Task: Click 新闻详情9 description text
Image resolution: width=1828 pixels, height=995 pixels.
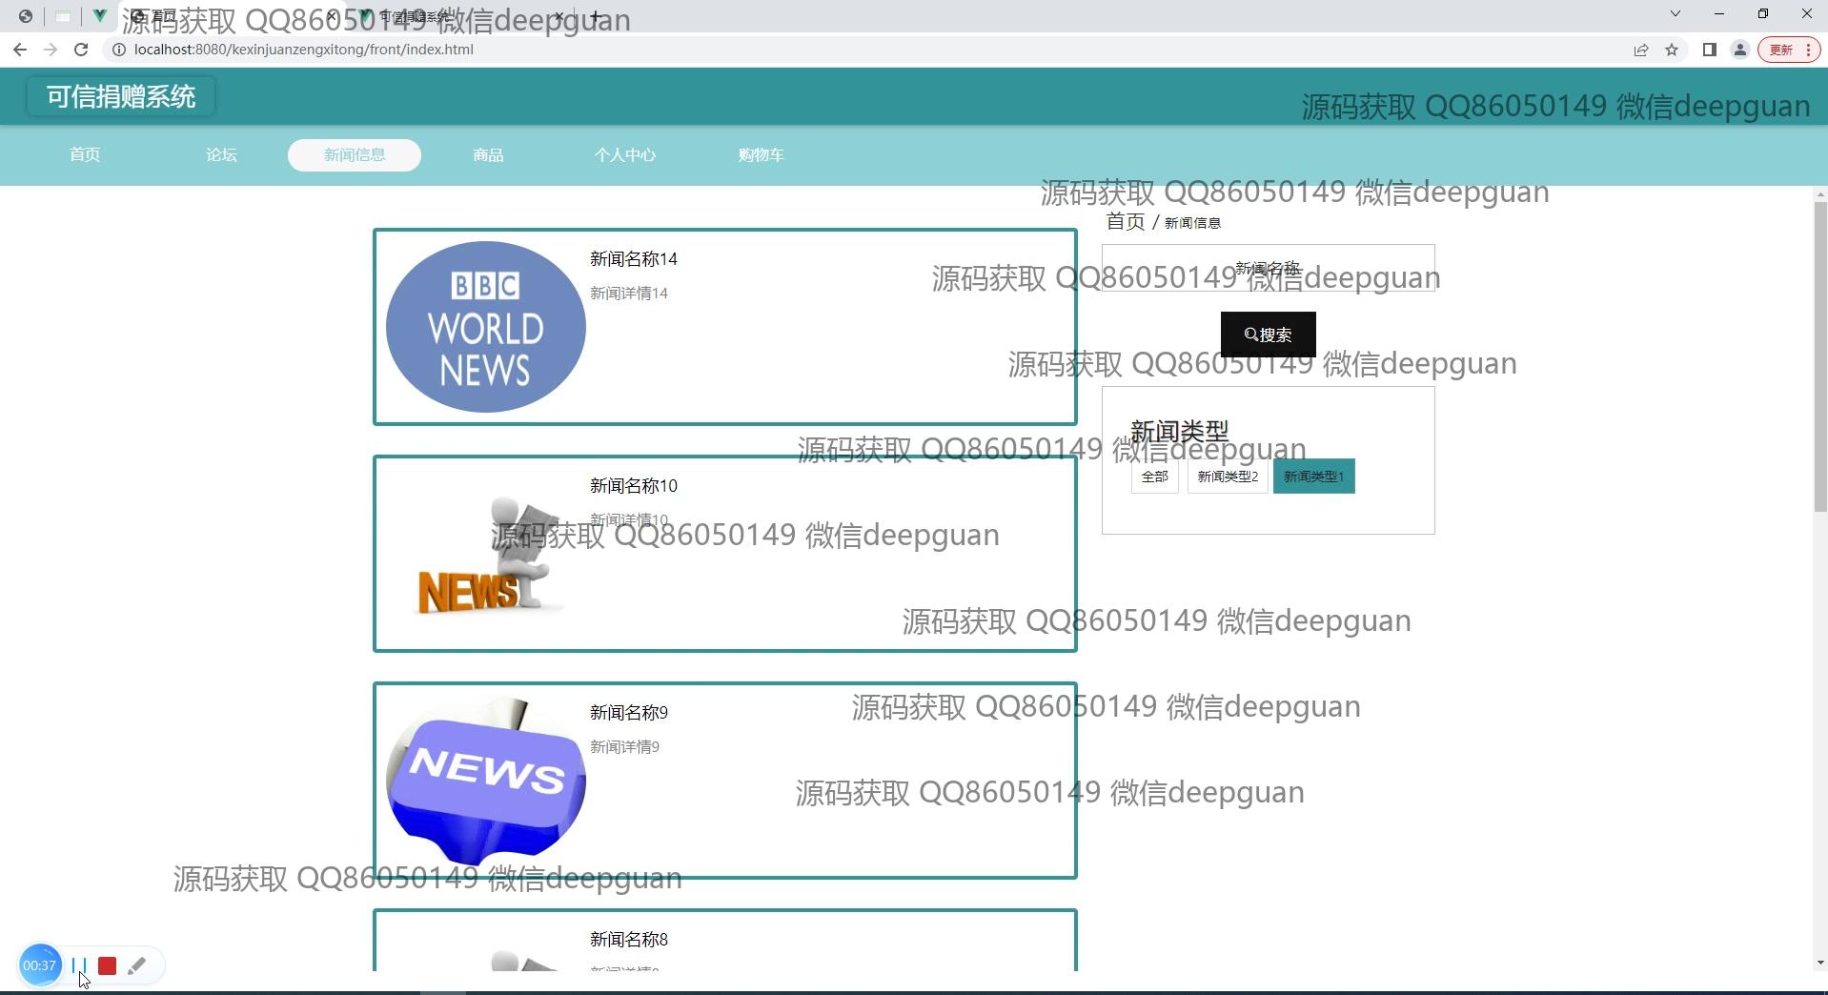Action: click(x=624, y=747)
